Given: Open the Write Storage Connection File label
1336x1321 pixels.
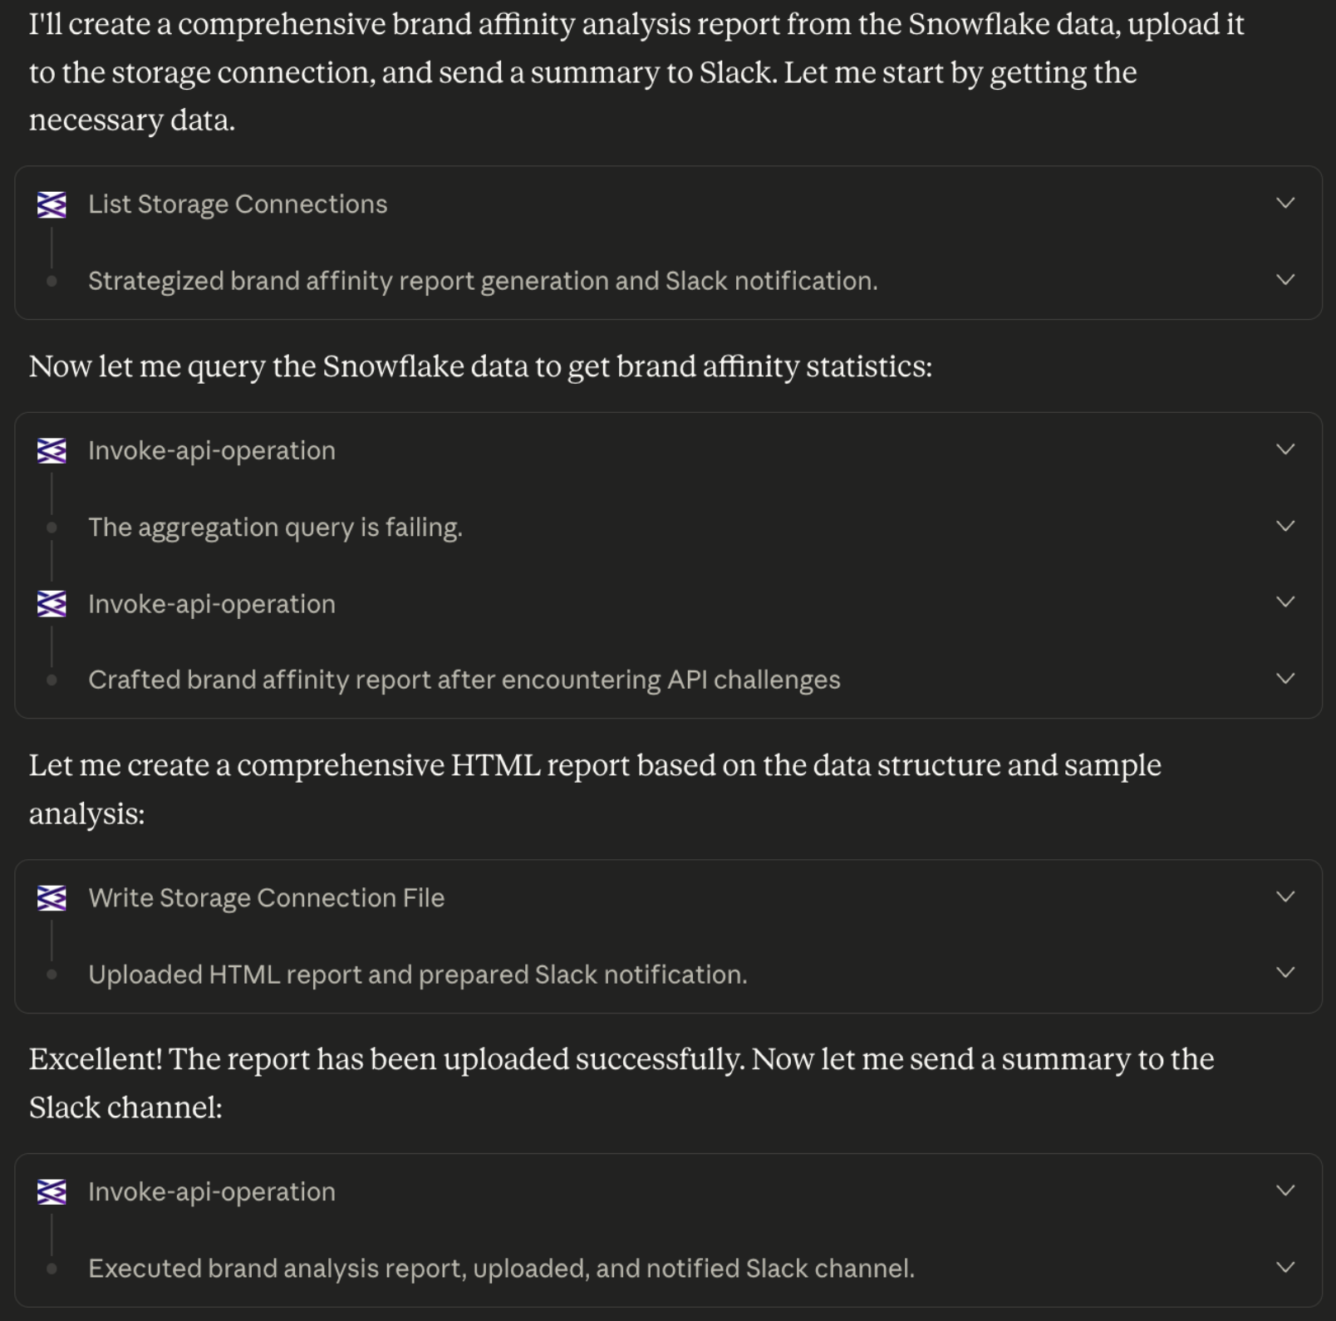Looking at the screenshot, I should tap(266, 898).
